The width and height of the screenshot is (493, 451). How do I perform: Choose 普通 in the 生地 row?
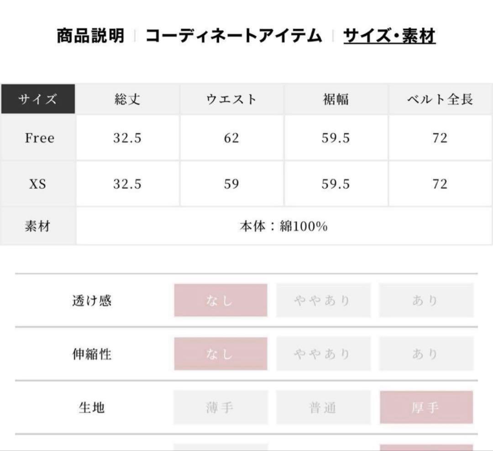(x=323, y=407)
